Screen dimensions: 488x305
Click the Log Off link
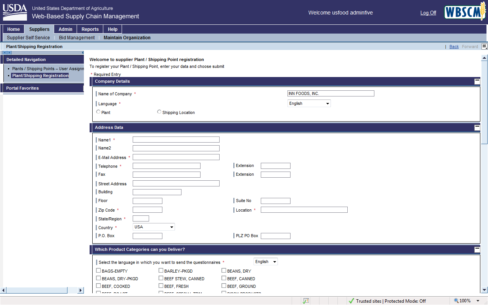pyautogui.click(x=428, y=13)
